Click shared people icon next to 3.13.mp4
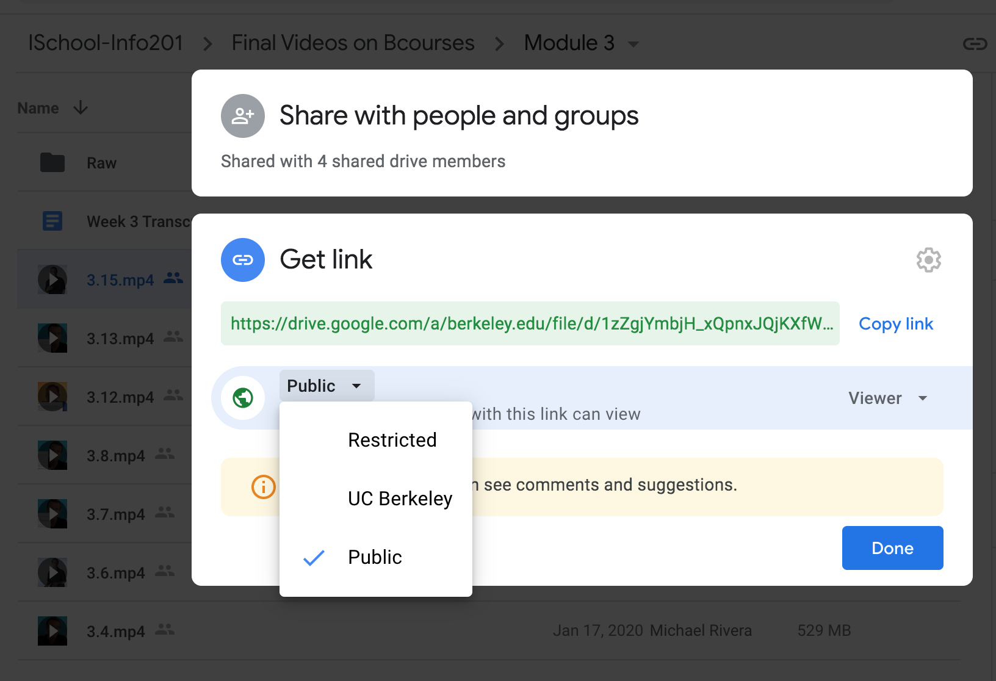Image resolution: width=996 pixels, height=681 pixels. [173, 336]
